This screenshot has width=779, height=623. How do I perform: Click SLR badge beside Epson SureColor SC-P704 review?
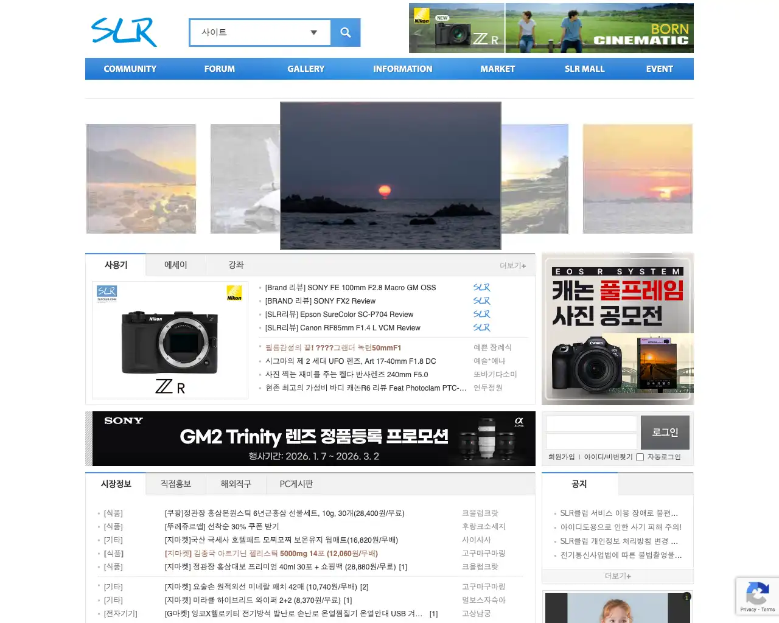tap(481, 314)
